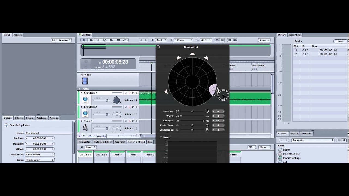Open Submix 1 dropdown on Track 3
Viewport: 349px width, 196px height.
tap(131, 128)
